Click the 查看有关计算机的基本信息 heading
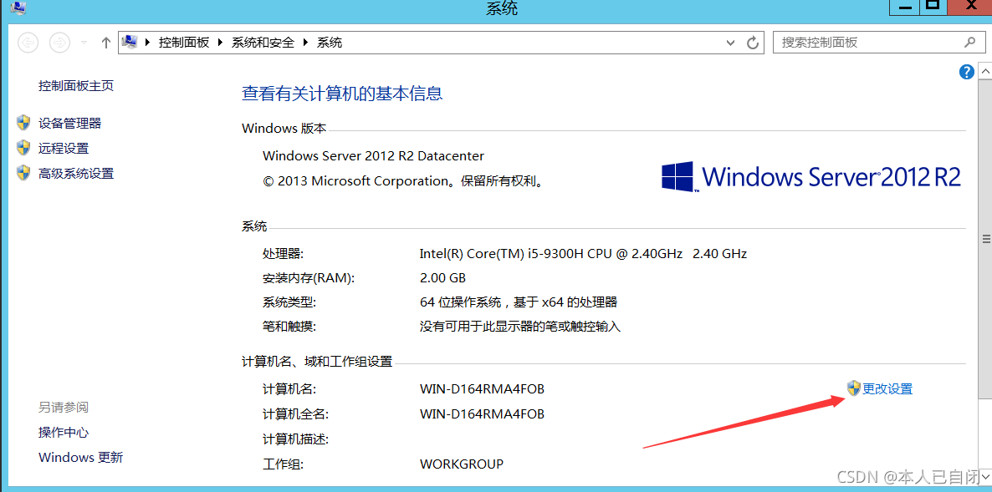The image size is (992, 492). pos(342,94)
